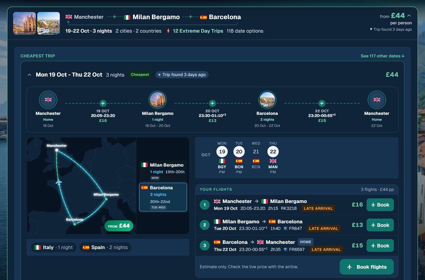The width and height of the screenshot is (425, 280).
Task: Click the Milan Bergamo marker on the map
Action: [x=106, y=199]
